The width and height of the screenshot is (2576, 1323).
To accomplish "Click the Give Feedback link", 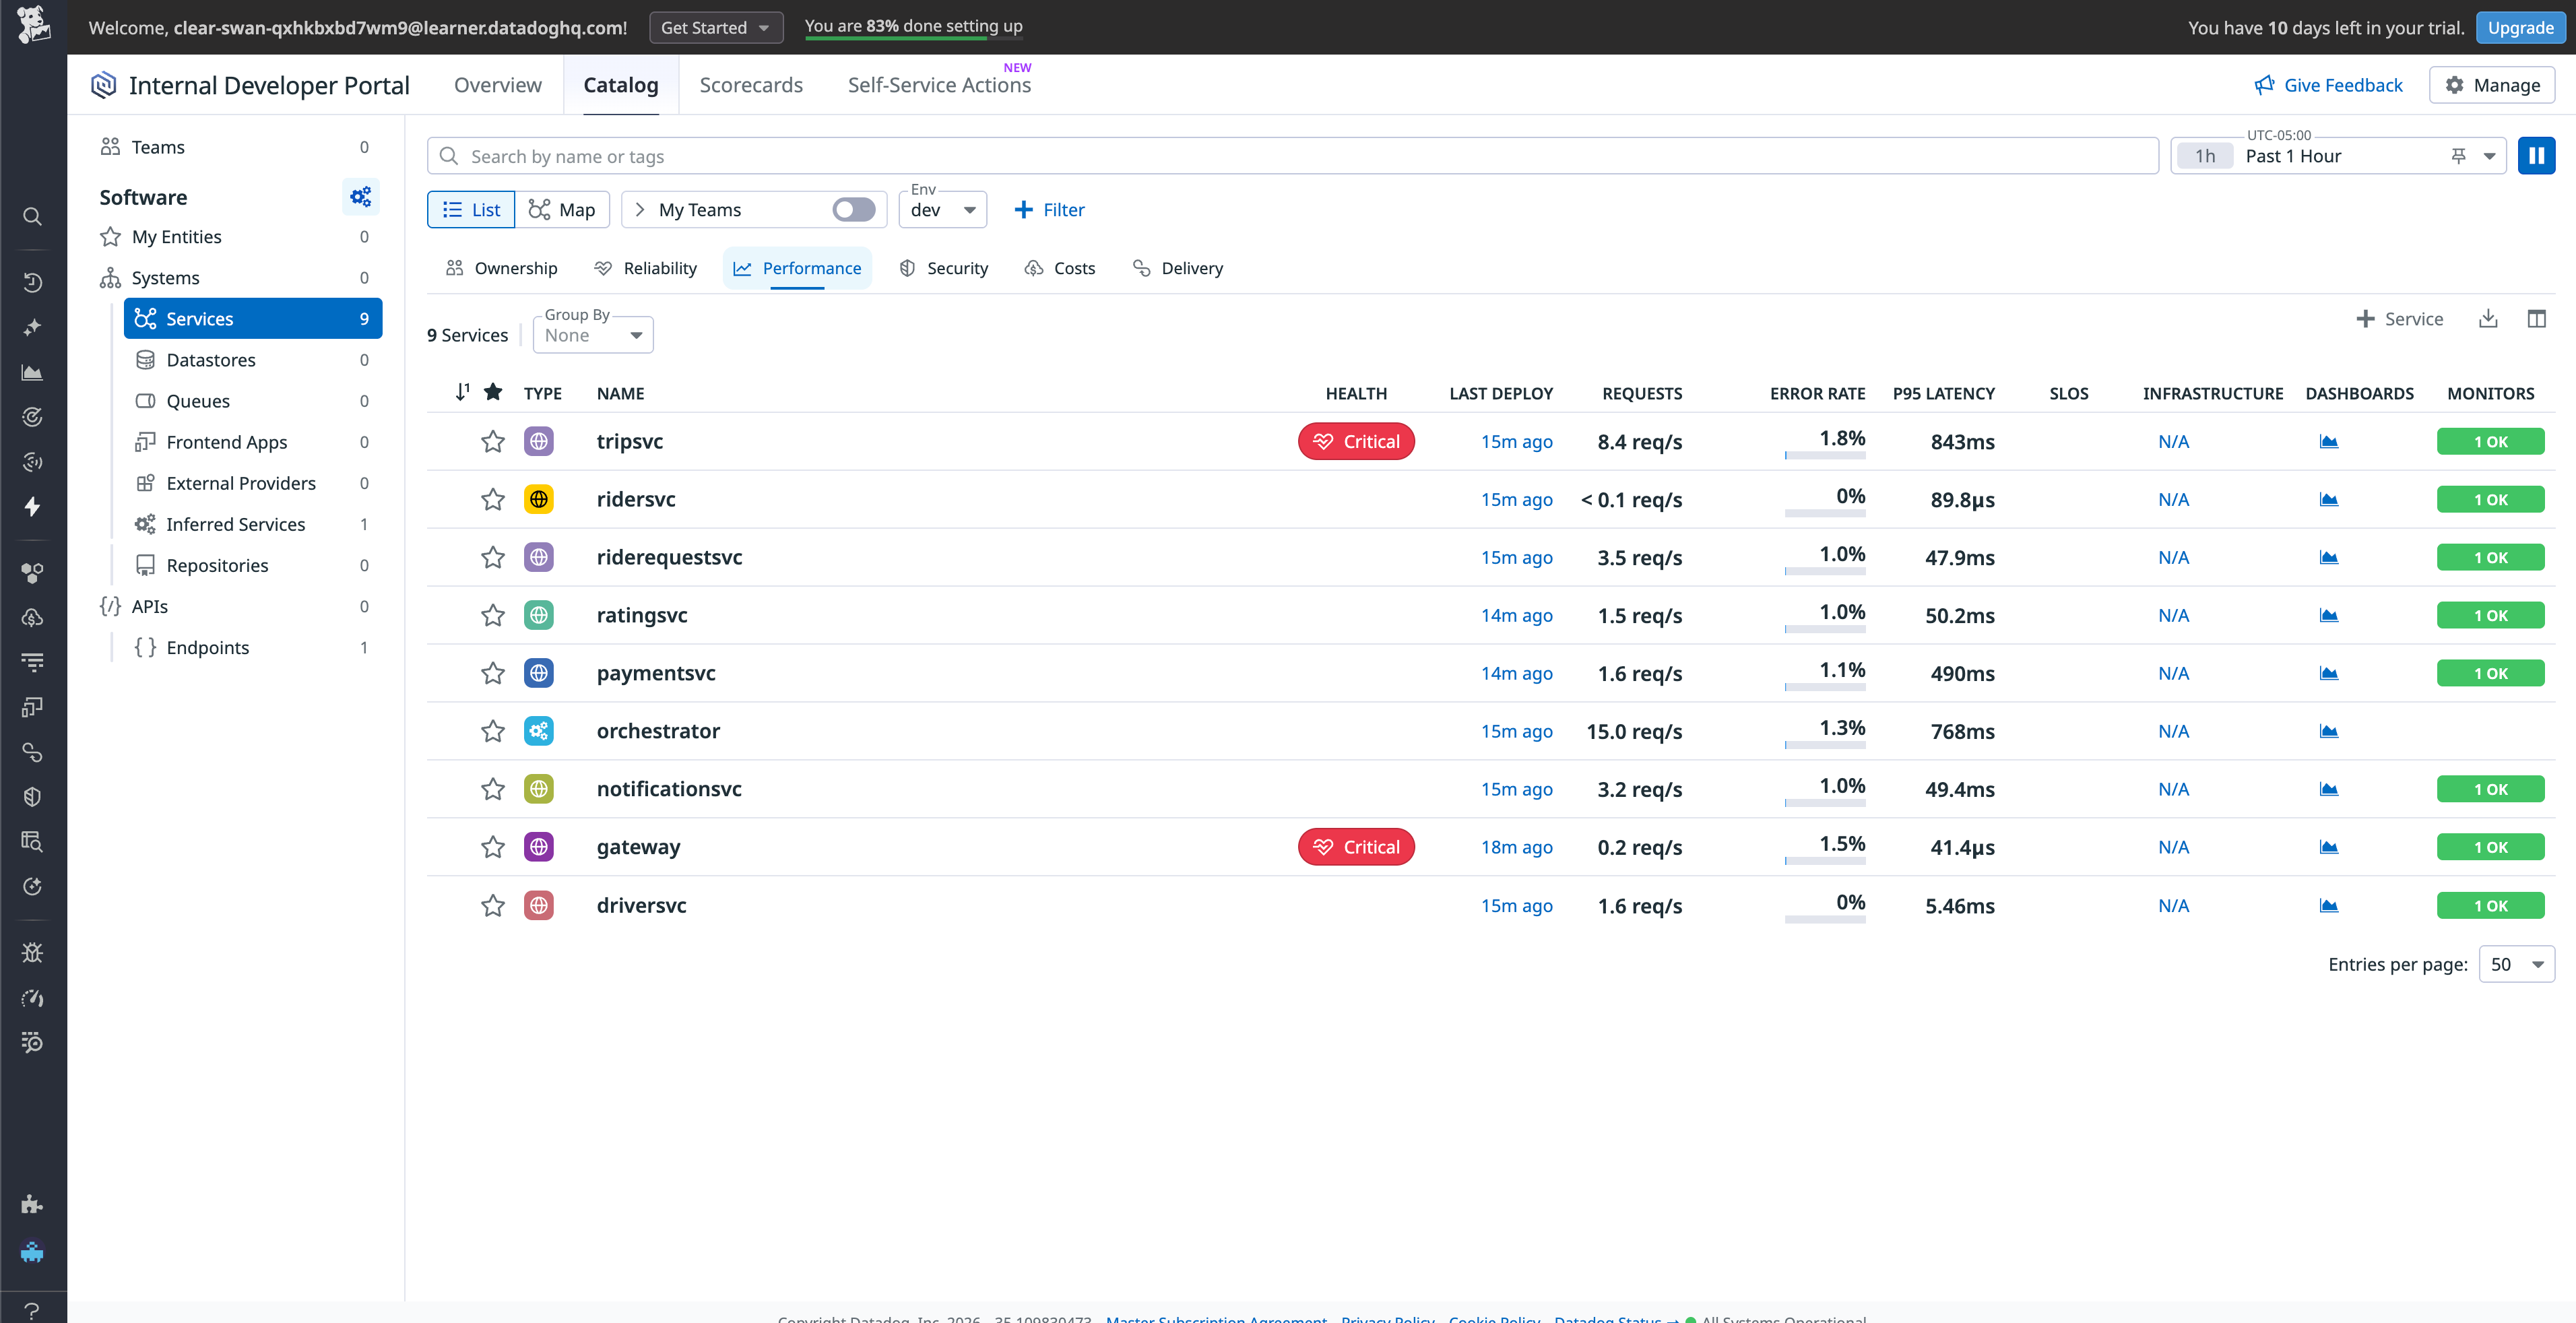I will [2328, 85].
